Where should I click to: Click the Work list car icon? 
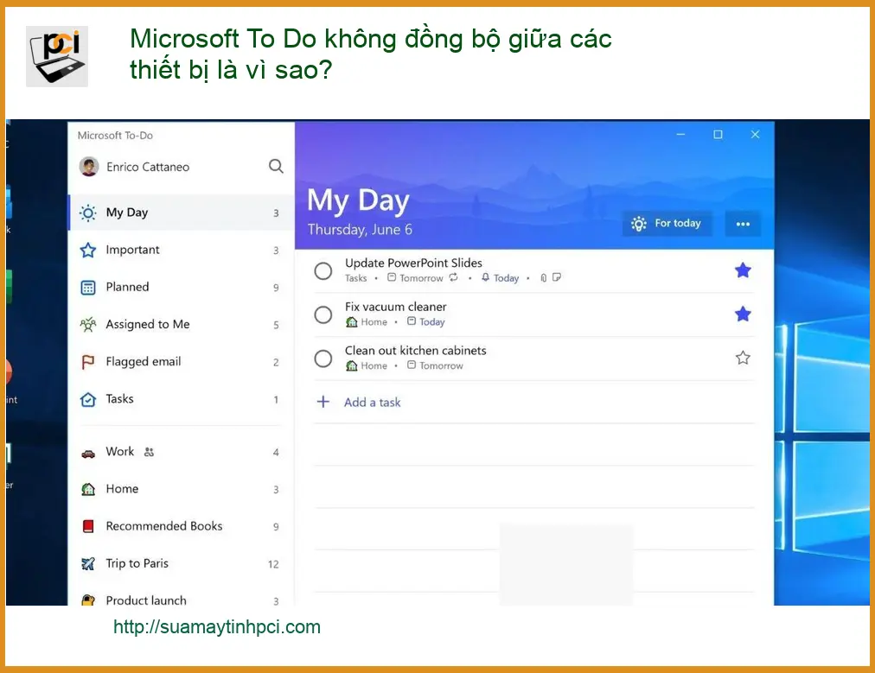click(88, 454)
